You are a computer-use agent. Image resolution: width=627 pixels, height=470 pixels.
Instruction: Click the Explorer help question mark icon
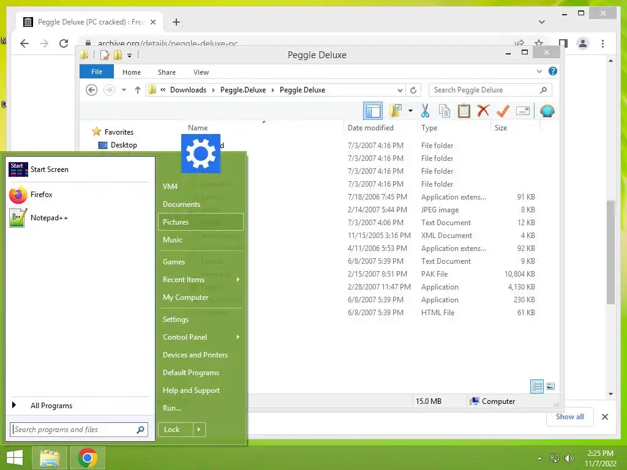click(x=553, y=71)
